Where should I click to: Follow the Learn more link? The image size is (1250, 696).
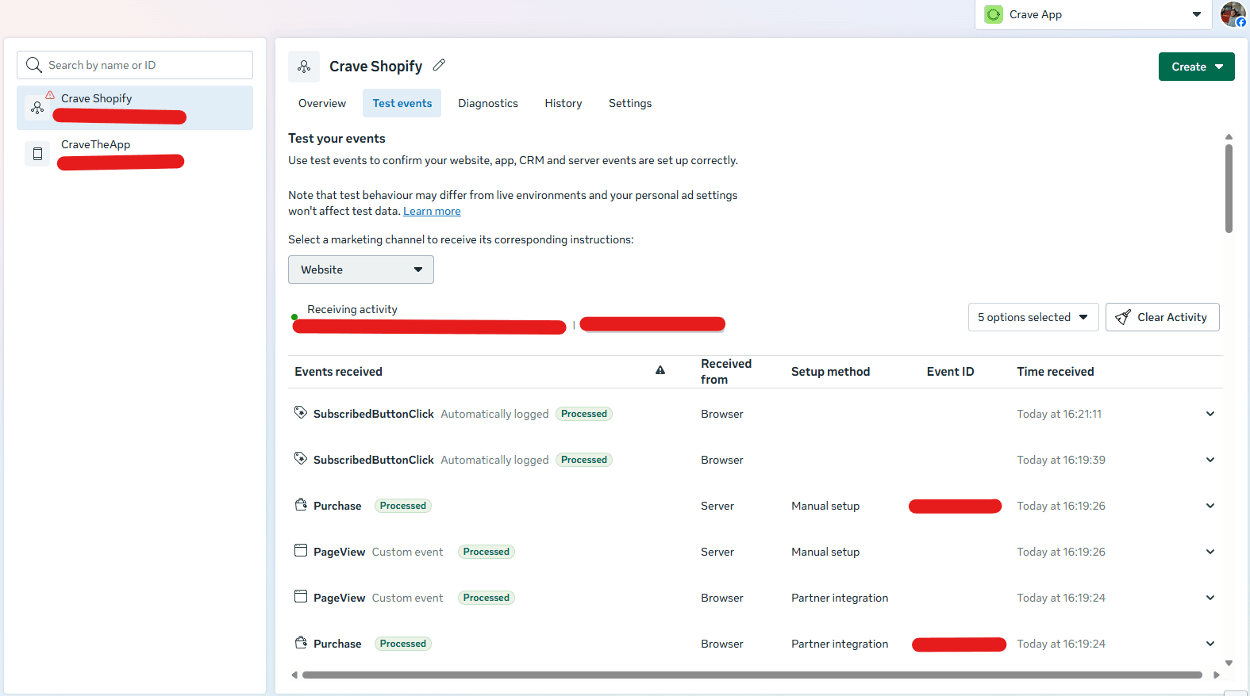(432, 211)
